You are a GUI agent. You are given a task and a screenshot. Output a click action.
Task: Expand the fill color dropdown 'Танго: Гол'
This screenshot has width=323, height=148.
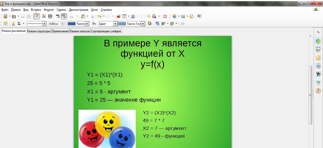coord(143,24)
